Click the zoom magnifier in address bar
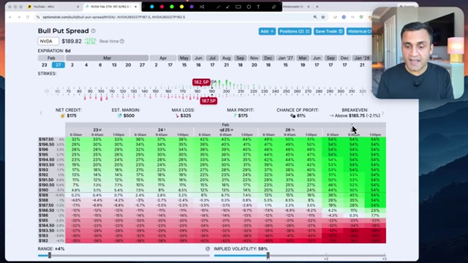Screen dimensions: 468x263 315,17
